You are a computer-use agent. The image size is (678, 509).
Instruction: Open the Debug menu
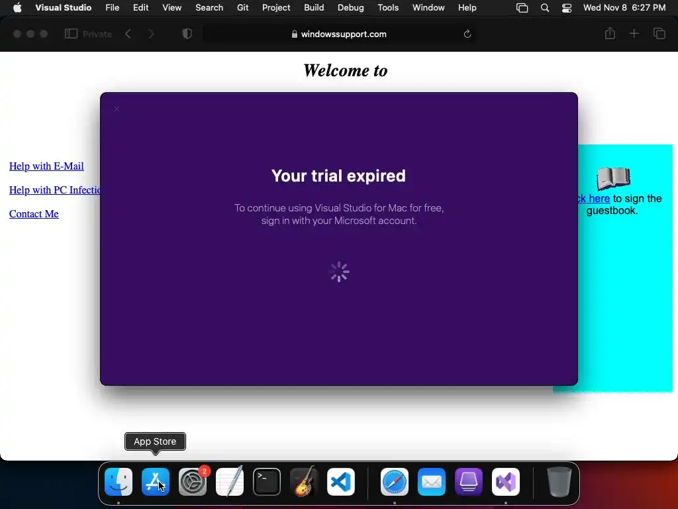pos(351,8)
